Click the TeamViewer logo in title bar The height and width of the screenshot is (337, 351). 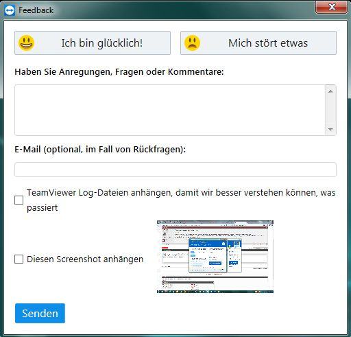10,10
